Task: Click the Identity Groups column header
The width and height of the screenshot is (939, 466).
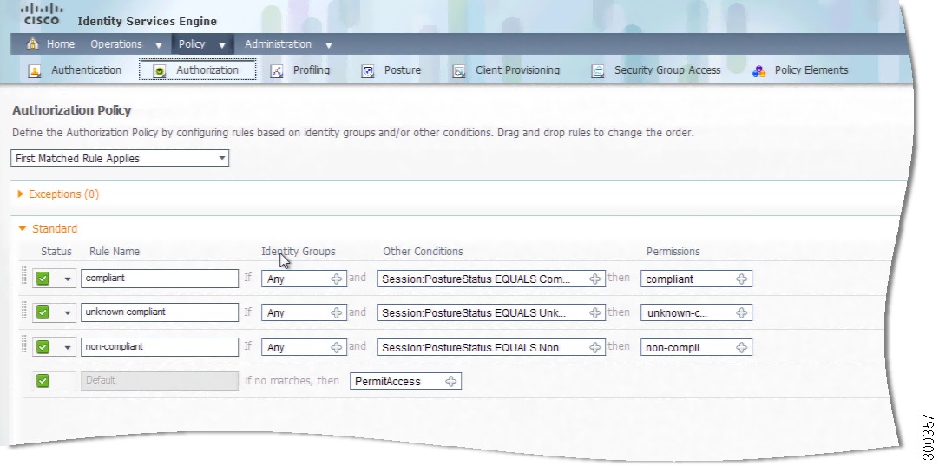Action: pyautogui.click(x=299, y=252)
